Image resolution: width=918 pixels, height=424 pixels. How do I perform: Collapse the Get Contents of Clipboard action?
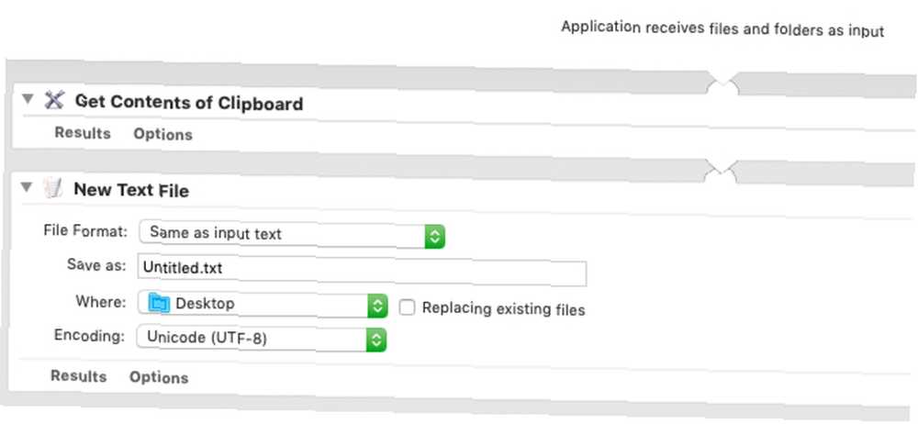coord(27,99)
